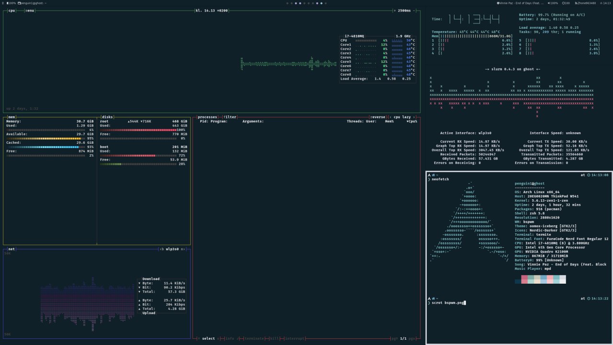
Task: Go to next process page
Action: (x=412, y=338)
